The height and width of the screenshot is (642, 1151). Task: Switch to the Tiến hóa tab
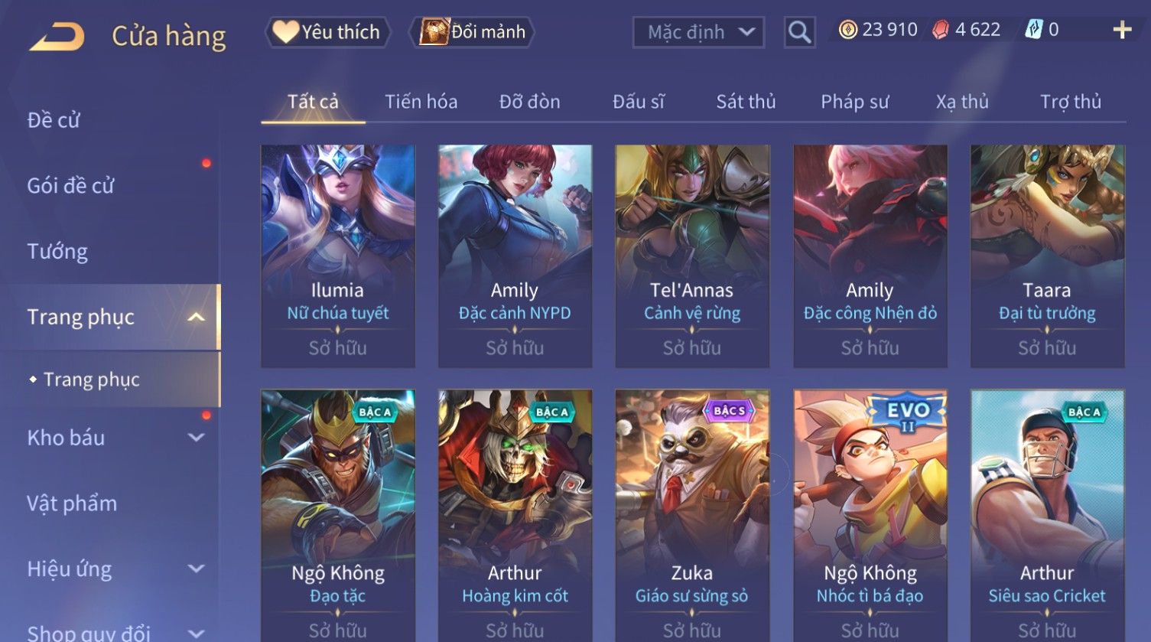click(x=421, y=102)
